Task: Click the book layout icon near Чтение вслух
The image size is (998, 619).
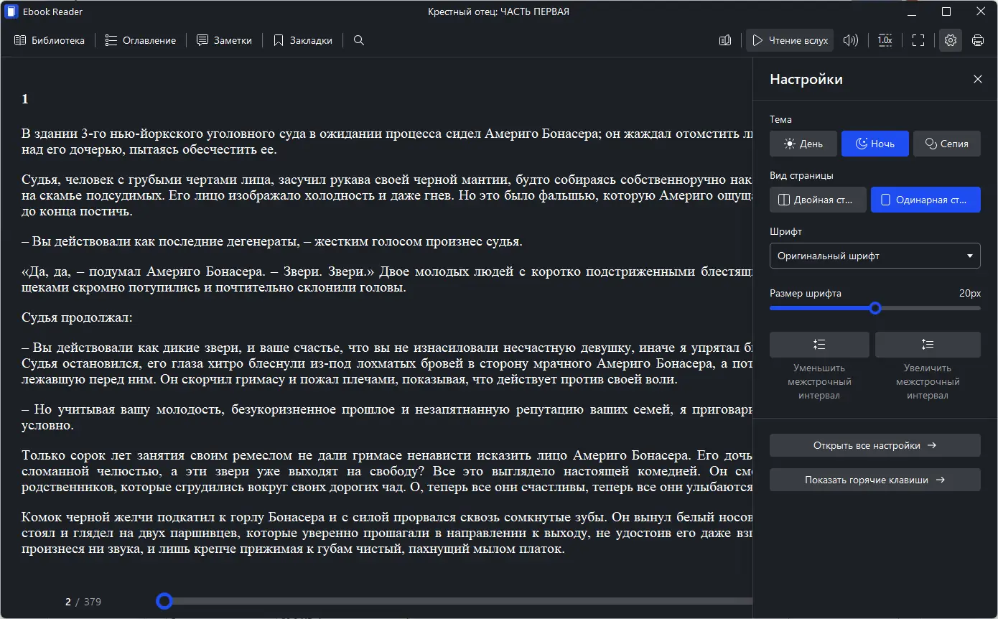Action: [724, 40]
